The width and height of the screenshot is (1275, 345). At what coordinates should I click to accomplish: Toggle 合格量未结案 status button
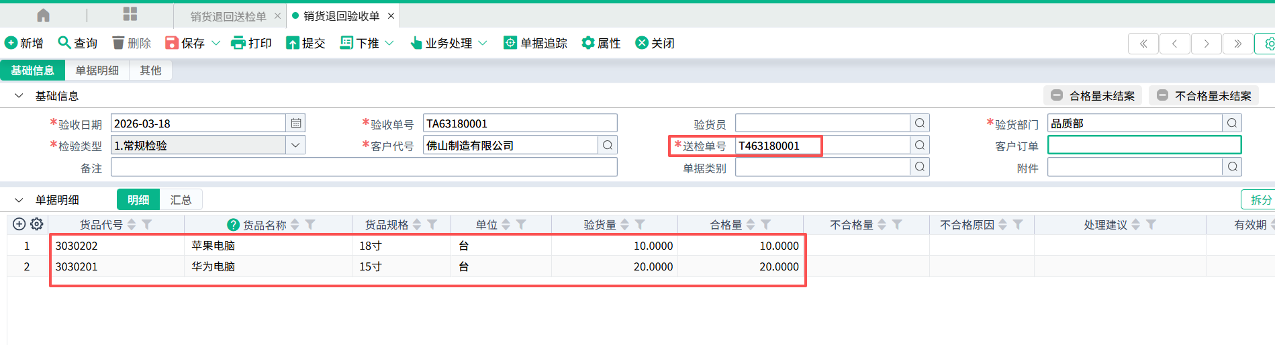[x=1092, y=96]
